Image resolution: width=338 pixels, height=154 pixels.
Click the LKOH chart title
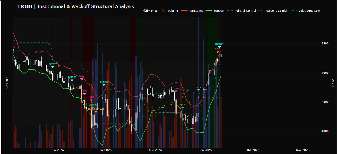point(76,6)
